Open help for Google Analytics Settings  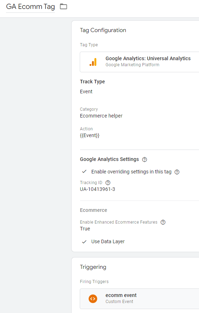[x=145, y=160]
